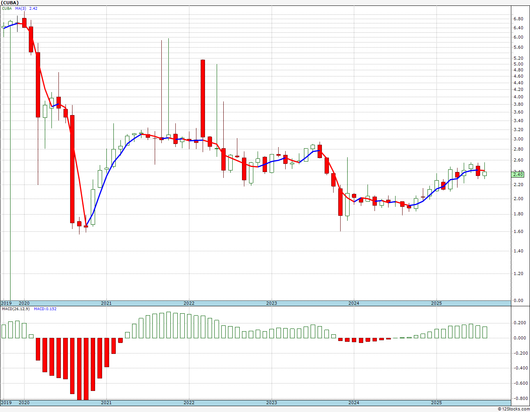The height and width of the screenshot is (412, 530).
Task: Click 2019 on the MACD panel time axis
Action: [x=6, y=403]
